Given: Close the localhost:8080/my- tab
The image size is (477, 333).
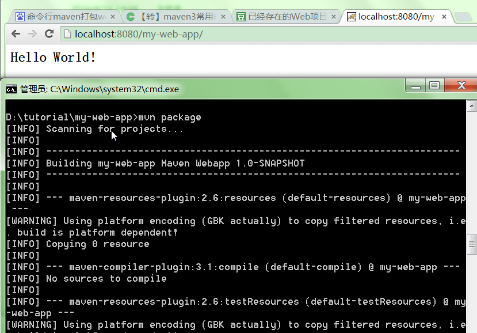Looking at the screenshot, I should tap(445, 17).
